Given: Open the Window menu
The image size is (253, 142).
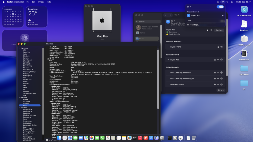Looking at the screenshot, I should (x=41, y=2).
